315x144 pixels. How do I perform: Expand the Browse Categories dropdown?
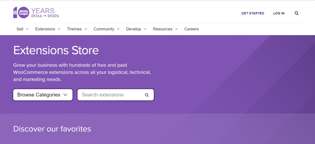[x=43, y=95]
